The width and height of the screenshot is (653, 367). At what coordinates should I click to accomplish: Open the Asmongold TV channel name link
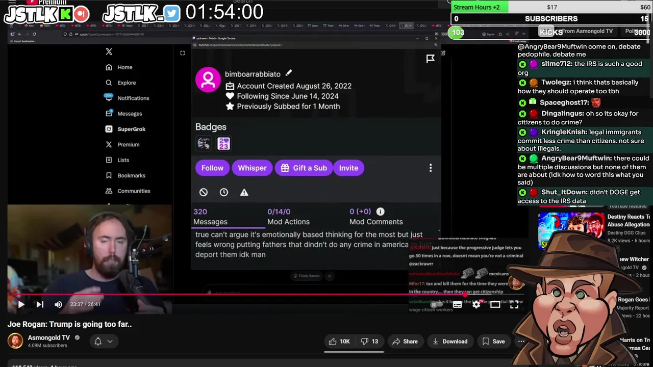click(49, 337)
